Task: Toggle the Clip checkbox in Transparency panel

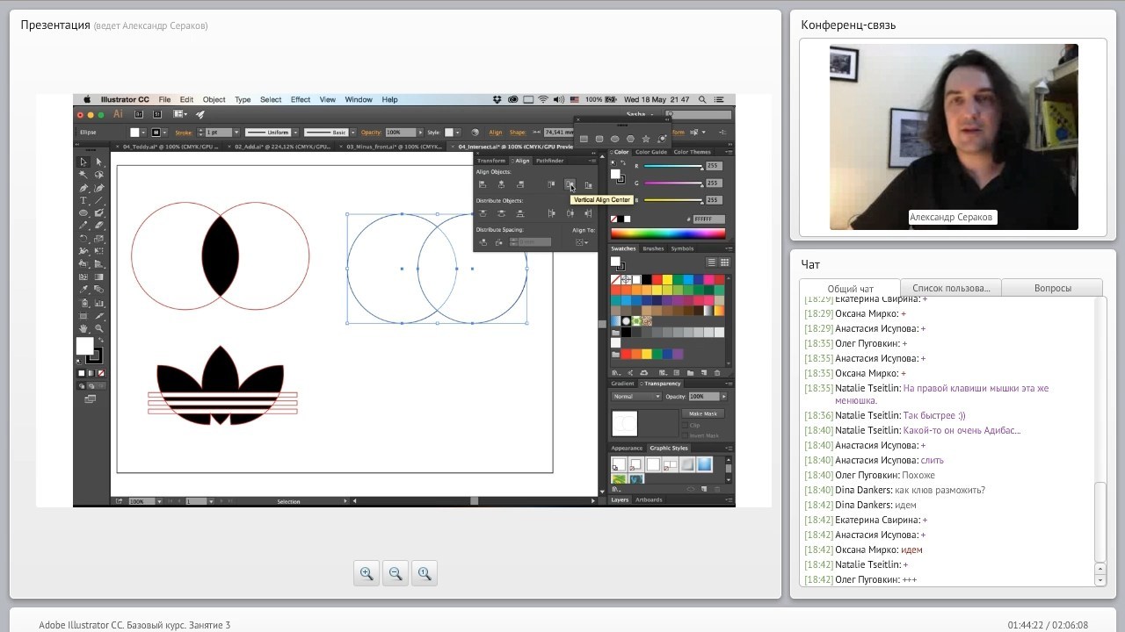Action: (685, 425)
